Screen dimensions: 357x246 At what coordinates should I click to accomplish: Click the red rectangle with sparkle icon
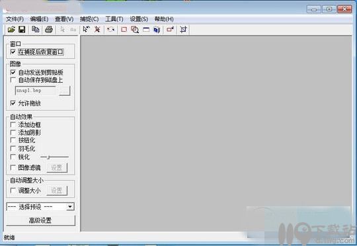(x=171, y=29)
